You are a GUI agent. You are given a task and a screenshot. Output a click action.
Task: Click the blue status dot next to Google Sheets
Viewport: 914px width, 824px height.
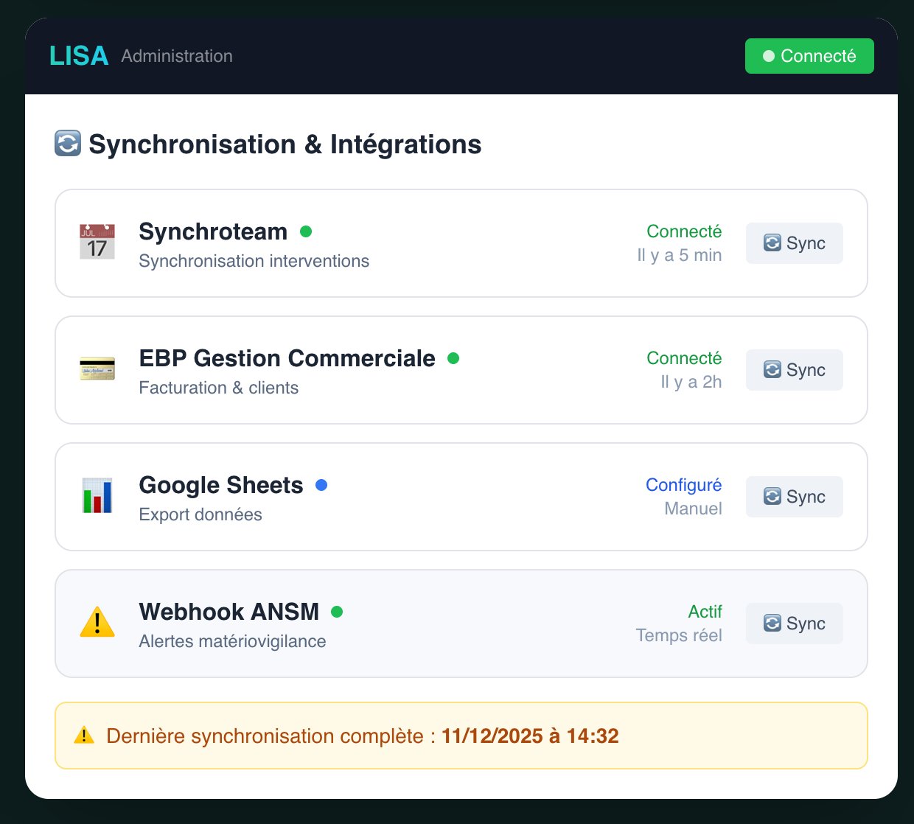pos(321,485)
